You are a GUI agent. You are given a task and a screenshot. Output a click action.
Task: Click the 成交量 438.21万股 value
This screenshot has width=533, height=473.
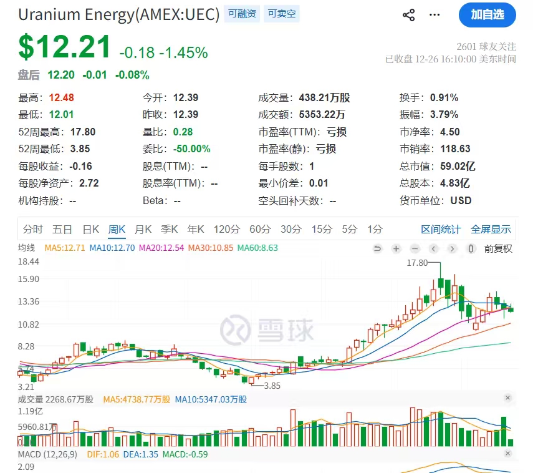point(325,98)
